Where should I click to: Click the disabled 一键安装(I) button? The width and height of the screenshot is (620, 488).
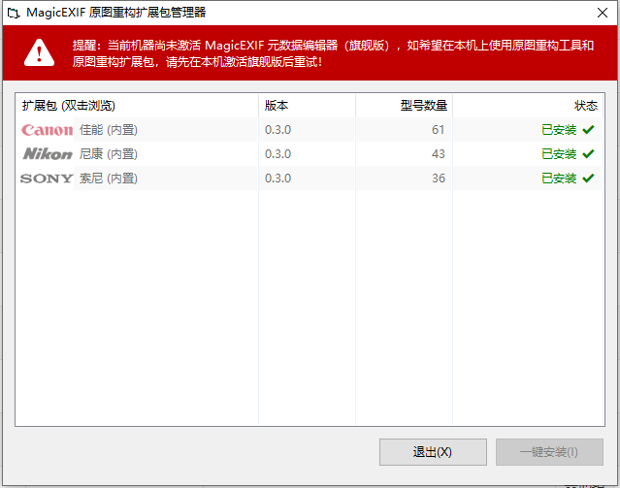(x=549, y=451)
